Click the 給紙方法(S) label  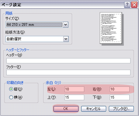15,32
